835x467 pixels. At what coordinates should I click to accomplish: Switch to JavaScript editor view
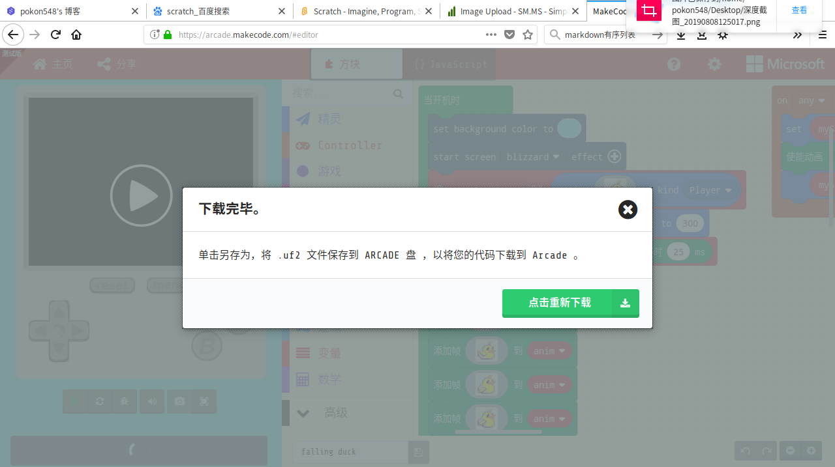pyautogui.click(x=450, y=64)
